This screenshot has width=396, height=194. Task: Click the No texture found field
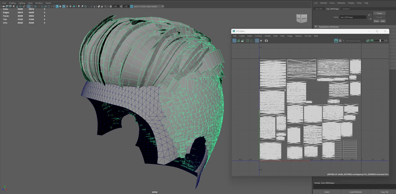[355, 41]
